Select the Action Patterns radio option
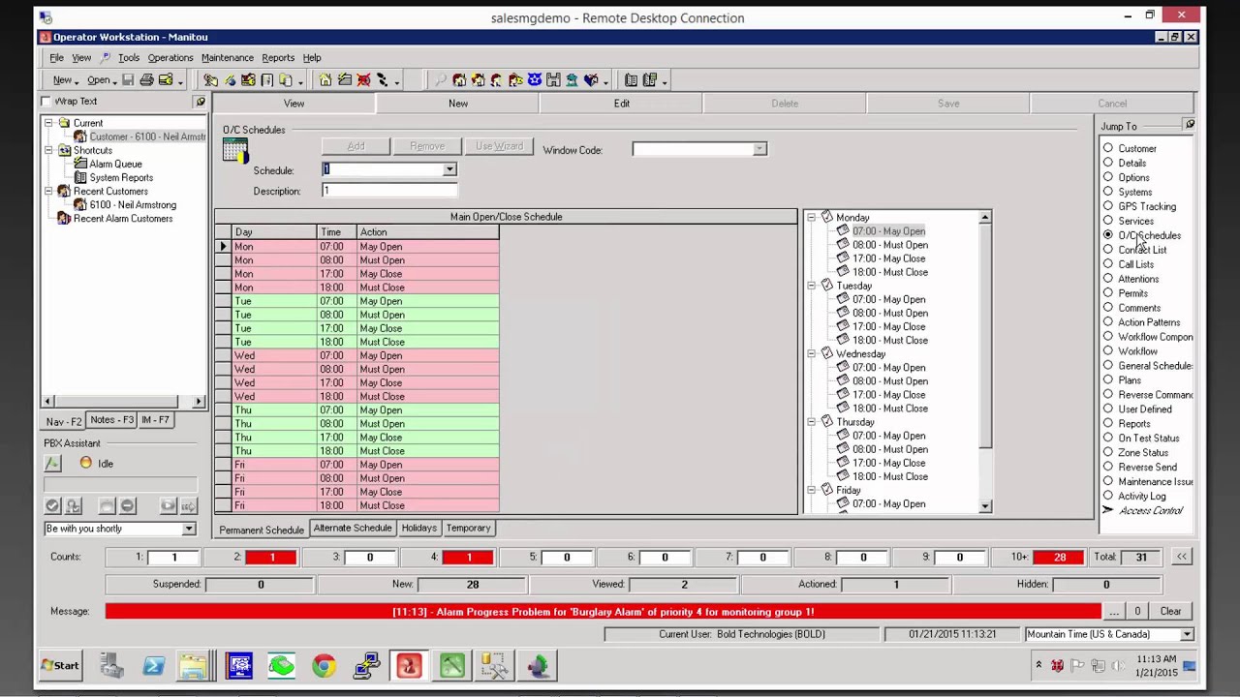Viewport: 1240px width, 697px height. click(1108, 322)
